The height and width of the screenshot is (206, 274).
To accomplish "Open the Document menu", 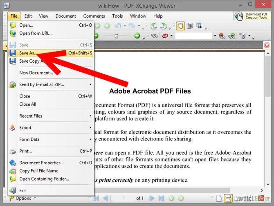I will (66, 16).
